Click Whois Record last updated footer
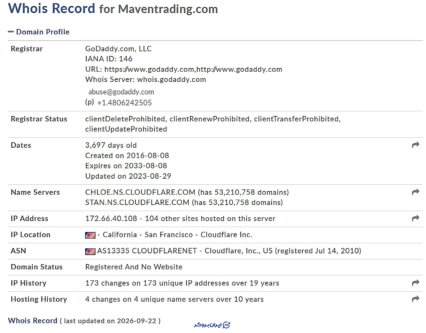The image size is (426, 333). (84, 321)
